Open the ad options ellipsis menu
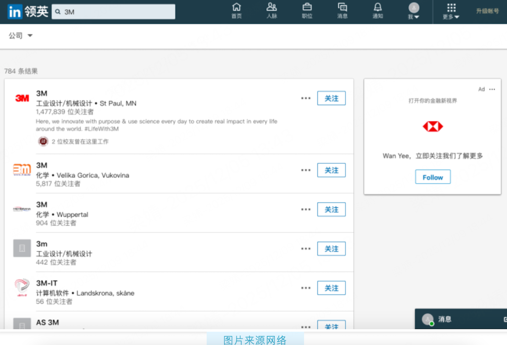This screenshot has width=507, height=345. point(492,89)
